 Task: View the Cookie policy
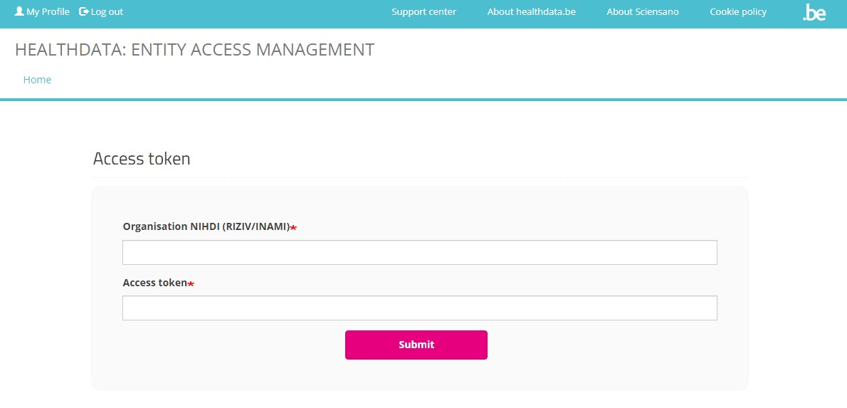click(x=738, y=11)
